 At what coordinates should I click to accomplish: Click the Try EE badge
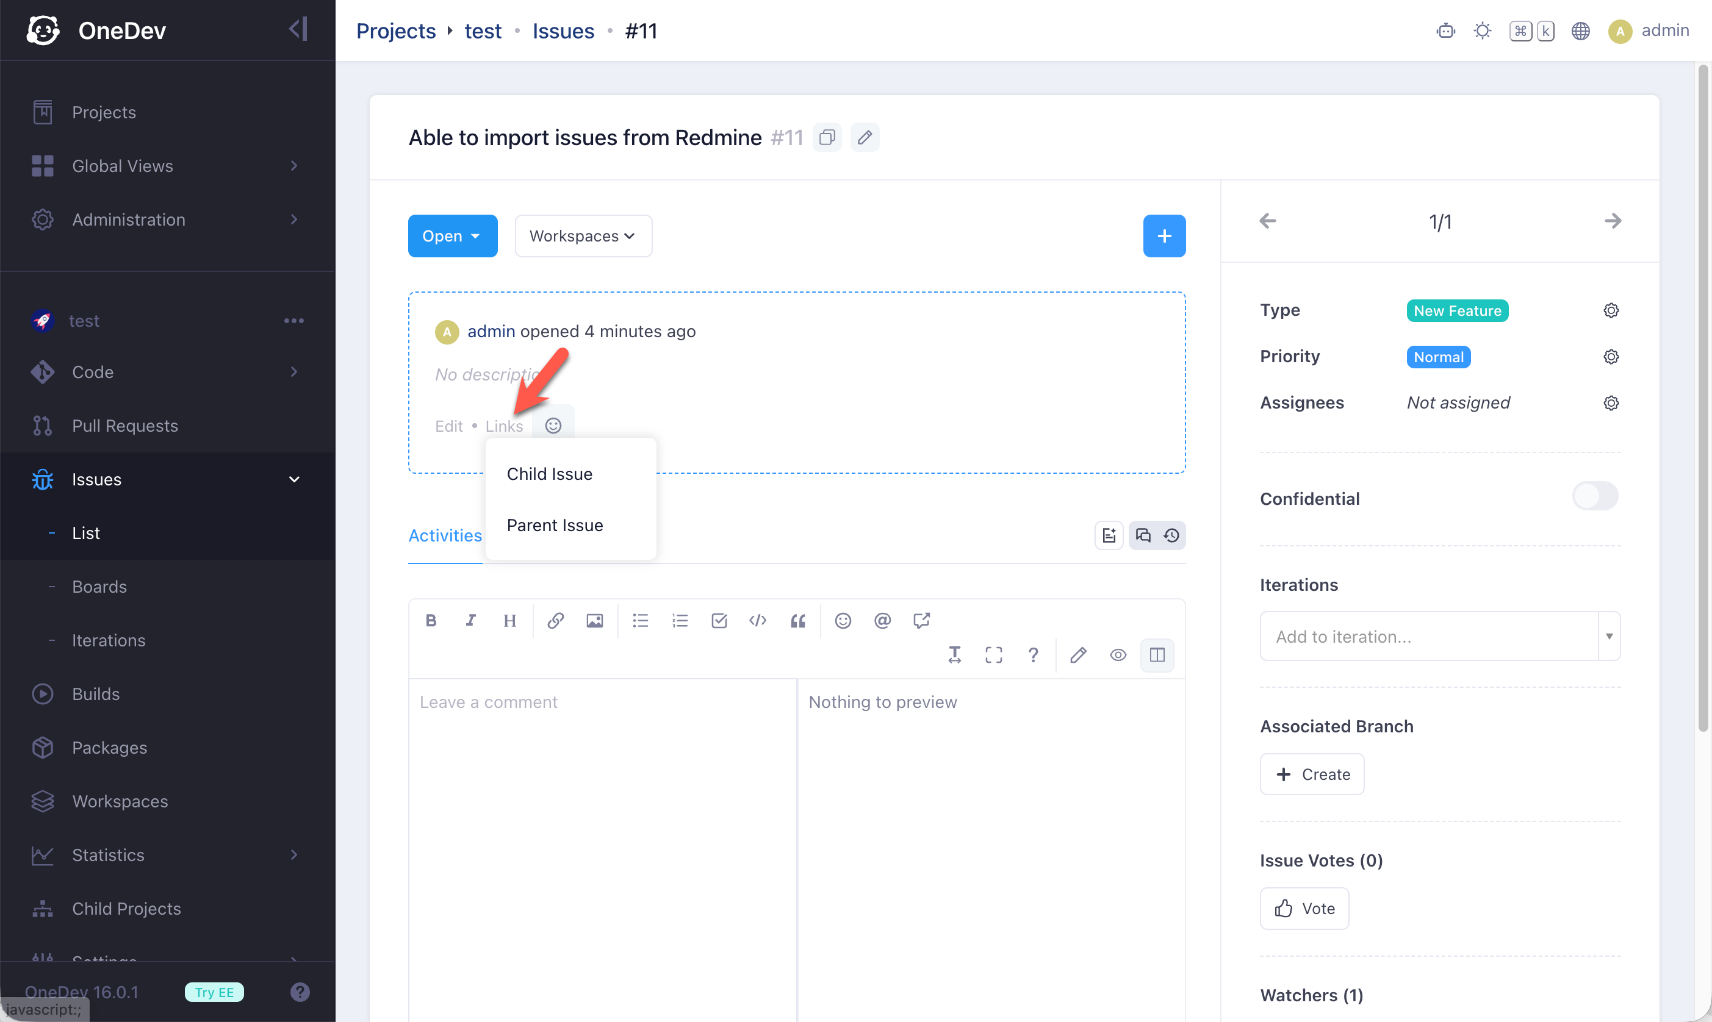pyautogui.click(x=214, y=992)
